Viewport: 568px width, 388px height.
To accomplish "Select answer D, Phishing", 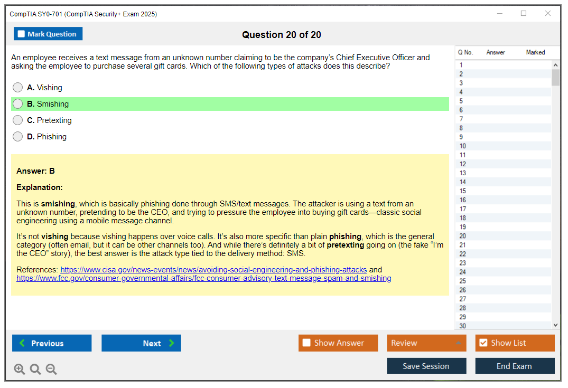I will point(17,136).
